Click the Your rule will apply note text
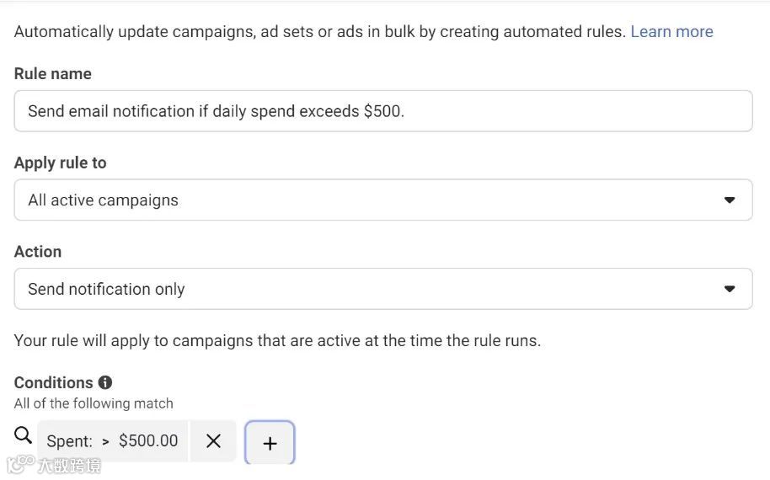Viewport: 770px width, 480px height. [x=277, y=341]
